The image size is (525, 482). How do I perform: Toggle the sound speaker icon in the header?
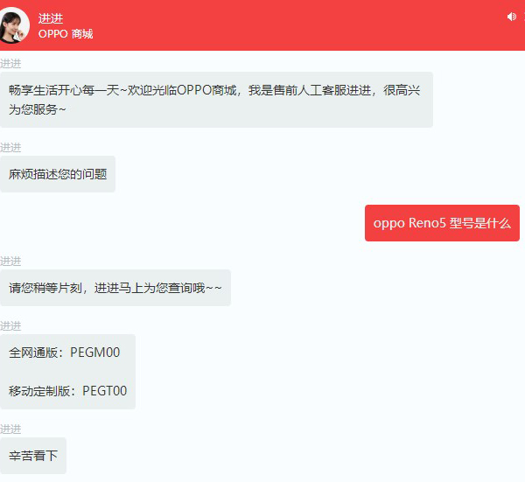(x=512, y=17)
